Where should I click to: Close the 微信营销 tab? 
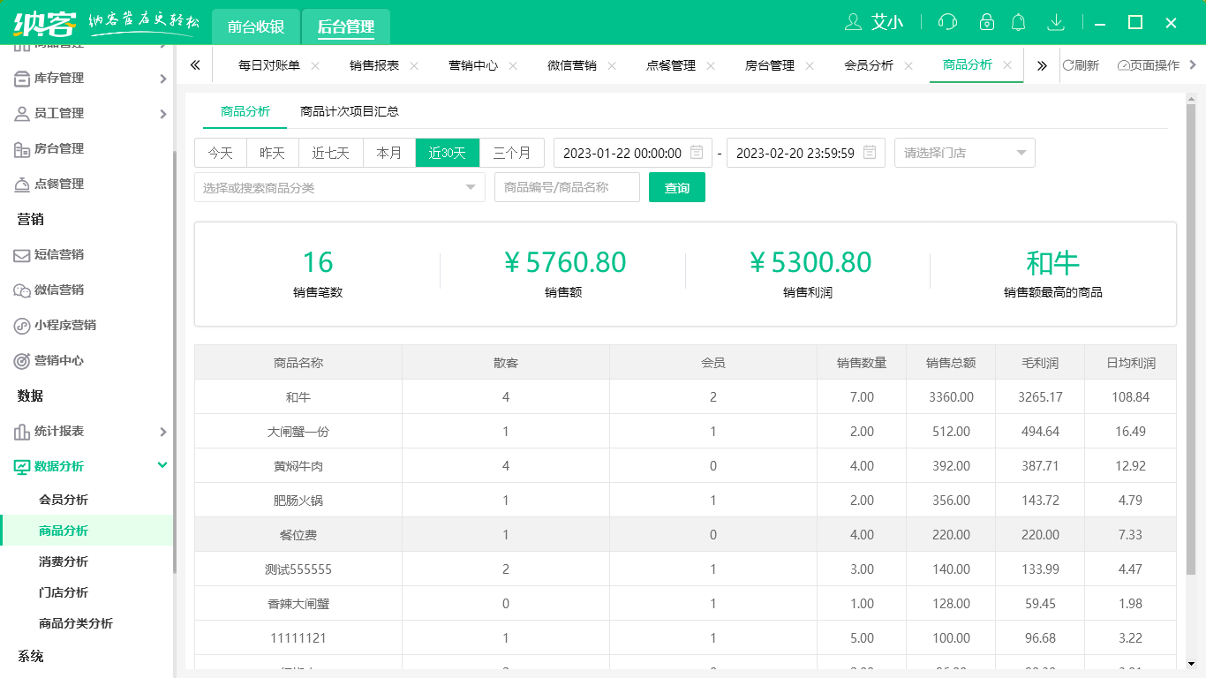tap(612, 65)
